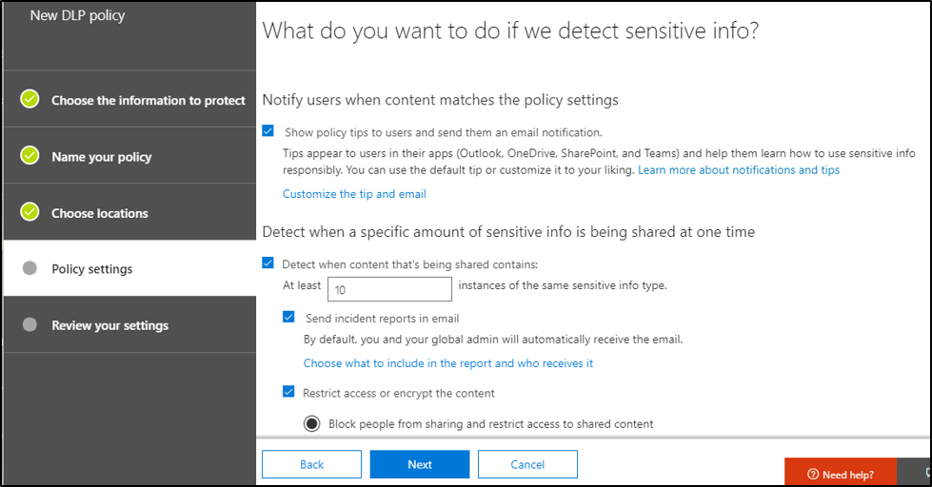
Task: Click the chat icon right of Need help
Action: 926,473
